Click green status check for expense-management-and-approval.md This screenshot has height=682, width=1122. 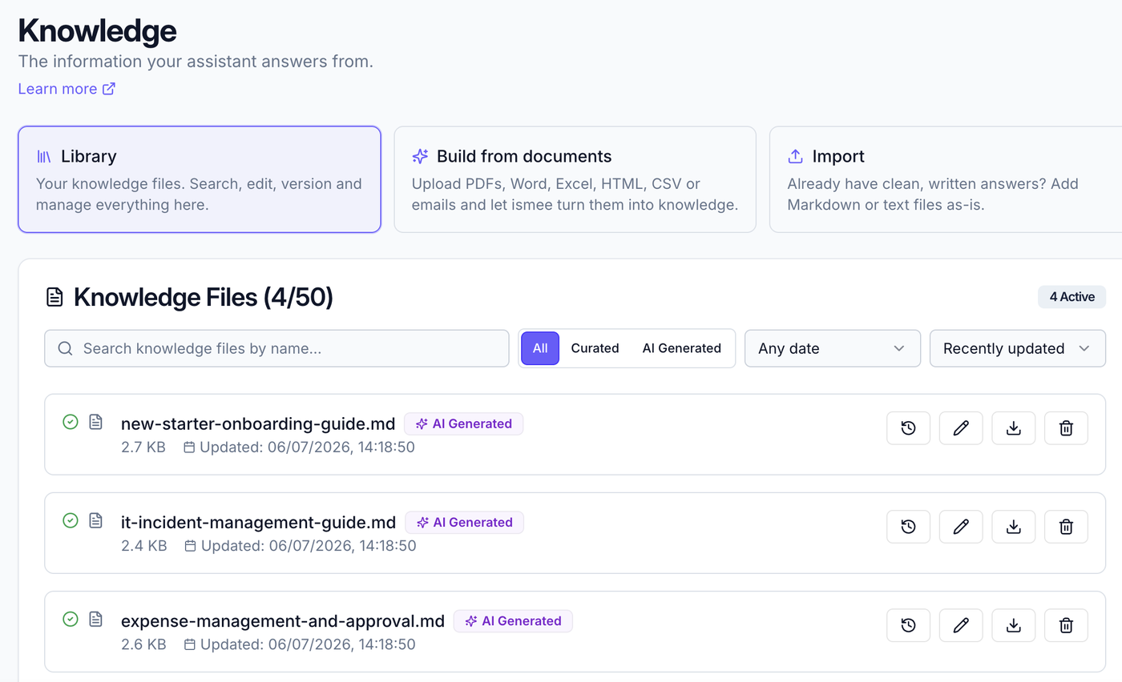tap(71, 619)
